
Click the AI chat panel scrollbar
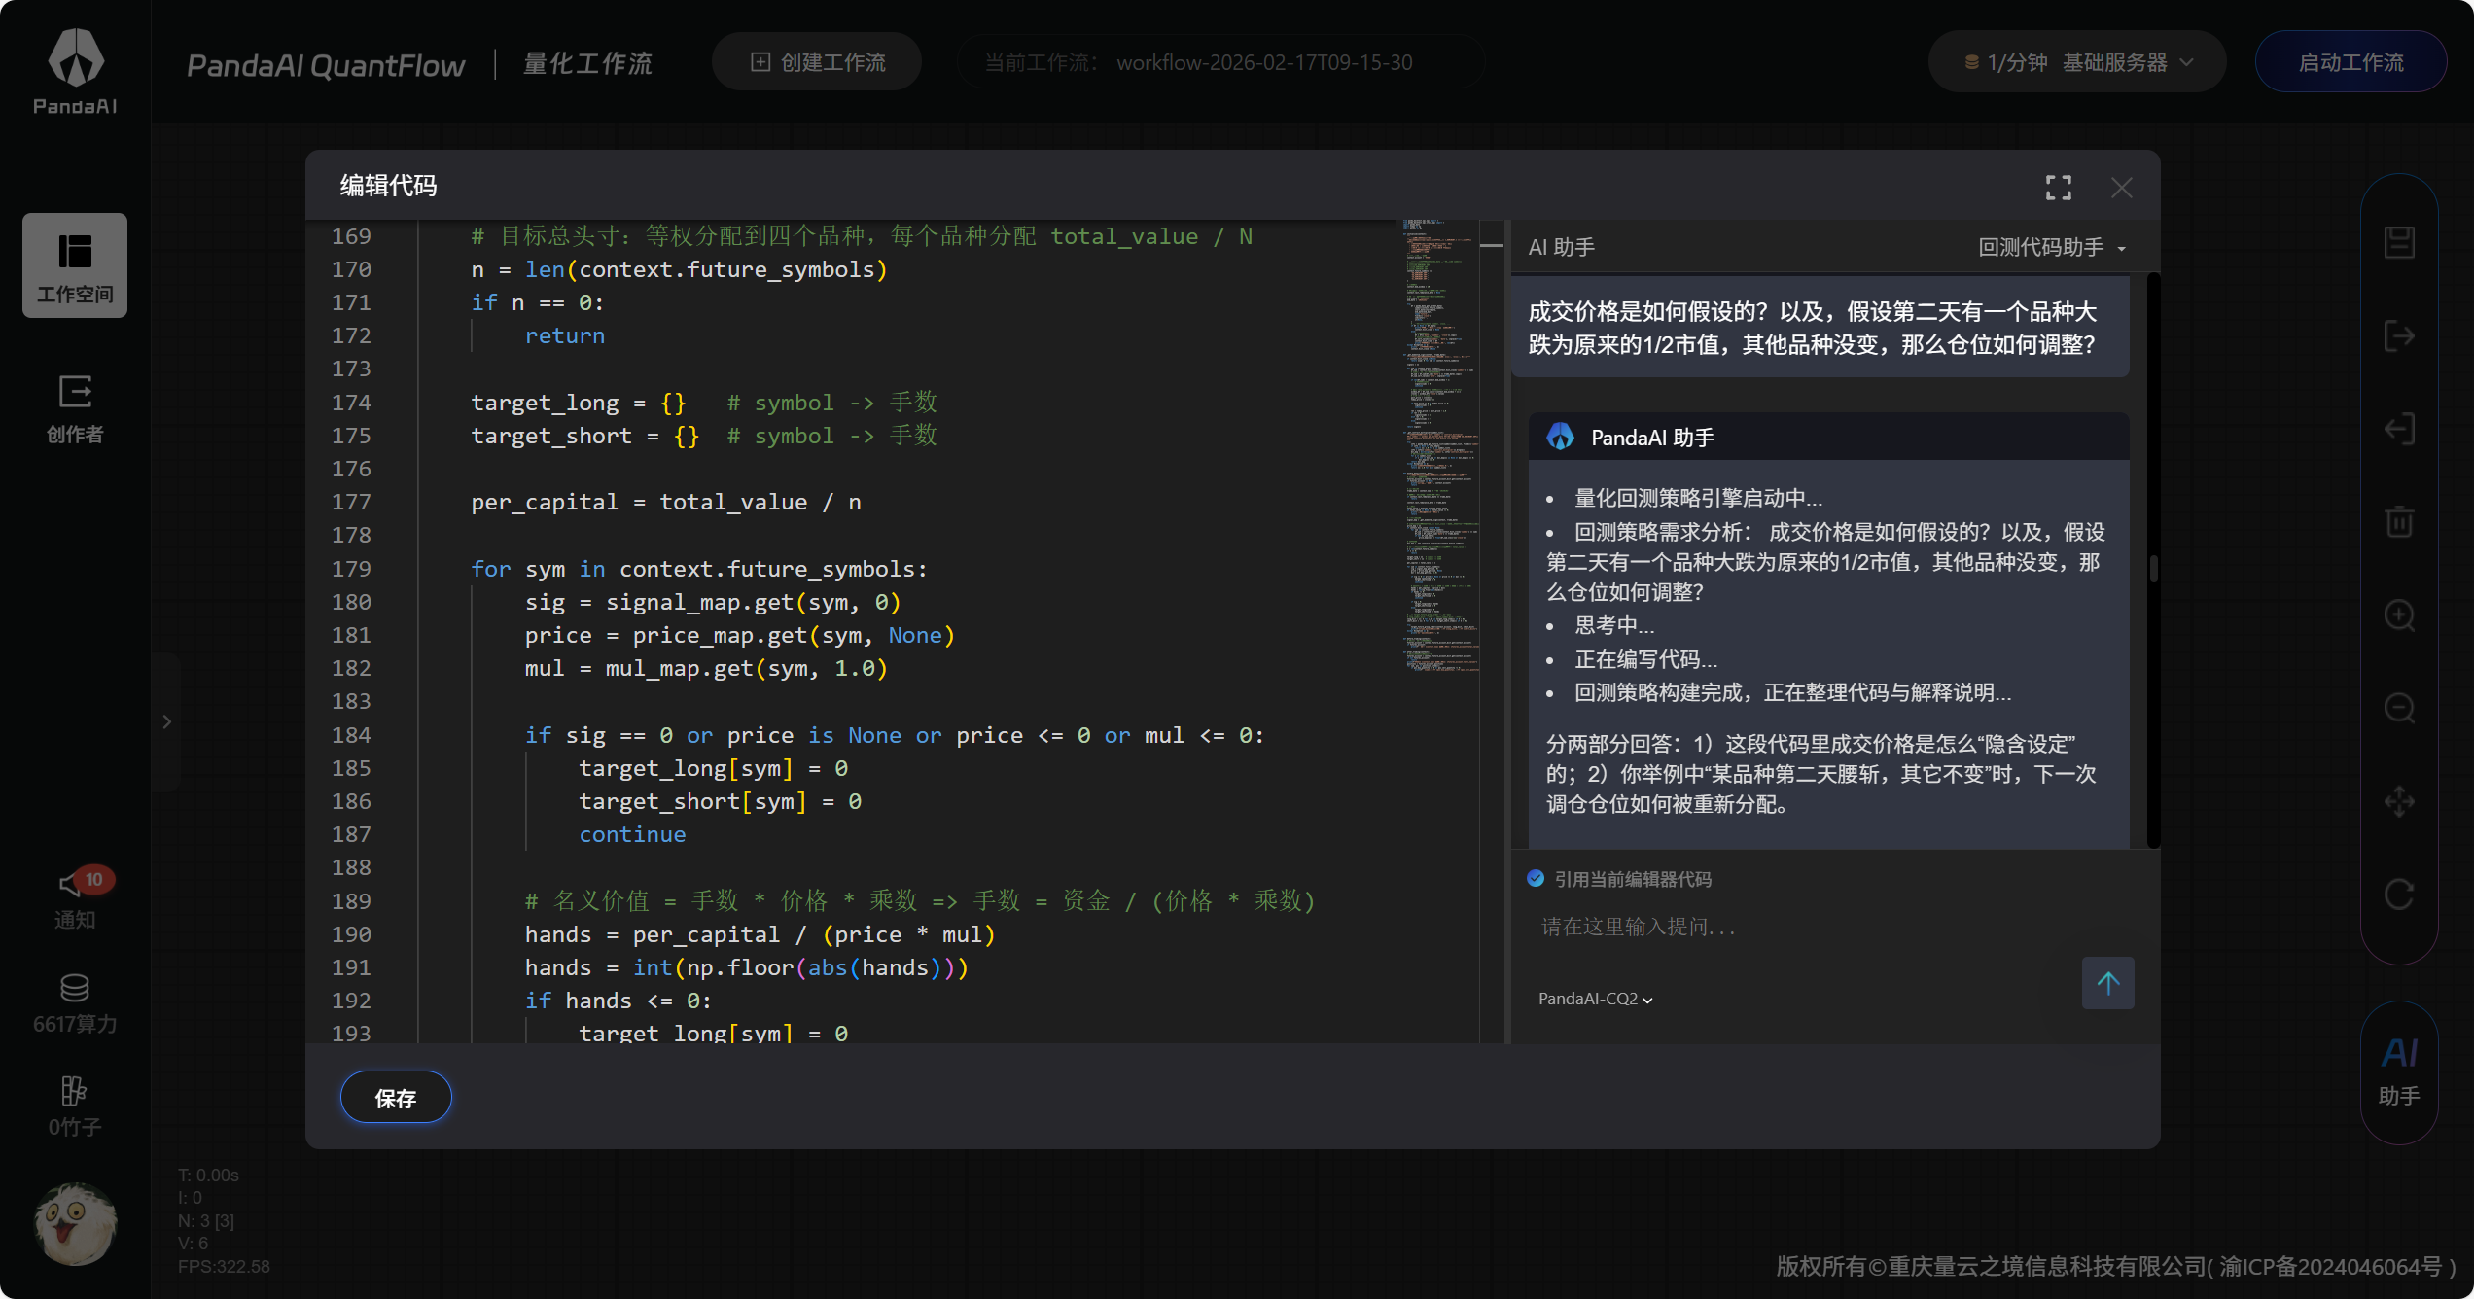[x=2153, y=569]
